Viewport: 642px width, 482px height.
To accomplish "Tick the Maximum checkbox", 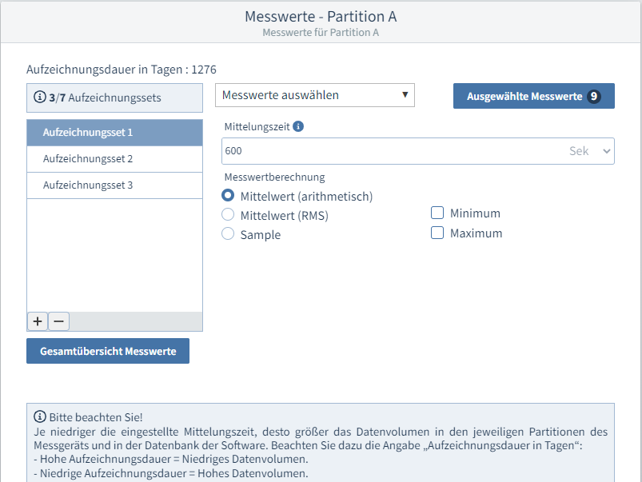I will click(437, 233).
